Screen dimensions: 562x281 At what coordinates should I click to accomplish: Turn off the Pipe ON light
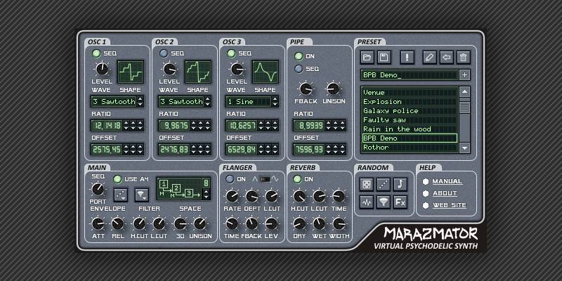[299, 56]
